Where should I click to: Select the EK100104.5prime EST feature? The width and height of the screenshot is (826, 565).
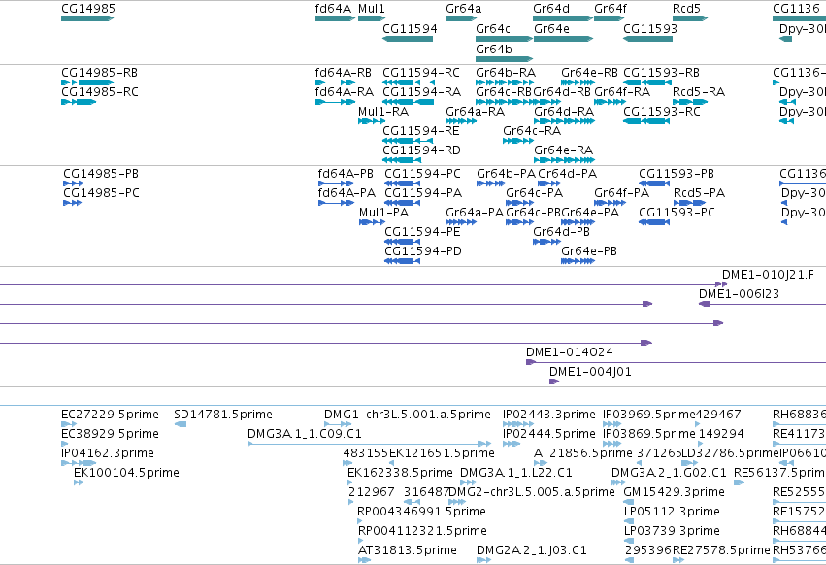(x=79, y=482)
